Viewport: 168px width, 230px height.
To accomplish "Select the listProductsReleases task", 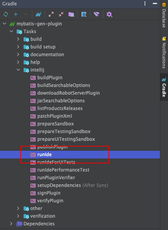I will pos(60,108).
